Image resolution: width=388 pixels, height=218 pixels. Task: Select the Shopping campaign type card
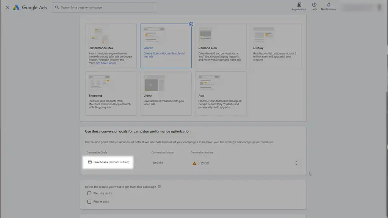111,93
